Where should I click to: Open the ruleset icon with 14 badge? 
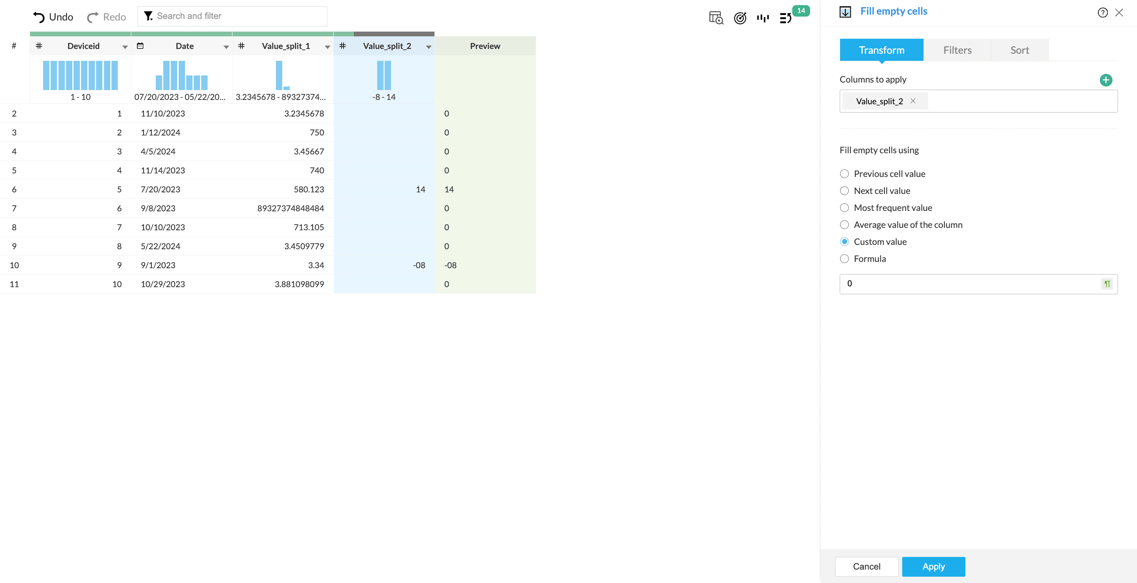(x=786, y=18)
